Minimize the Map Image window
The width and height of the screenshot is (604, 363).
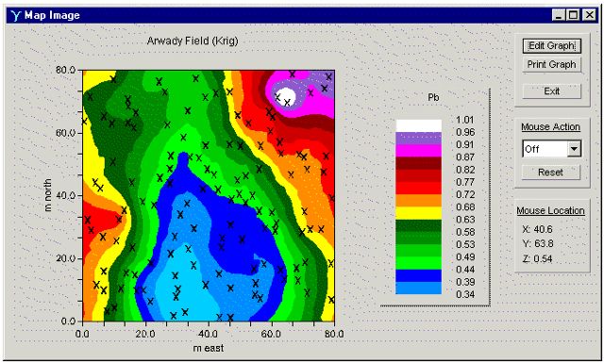tap(558, 15)
